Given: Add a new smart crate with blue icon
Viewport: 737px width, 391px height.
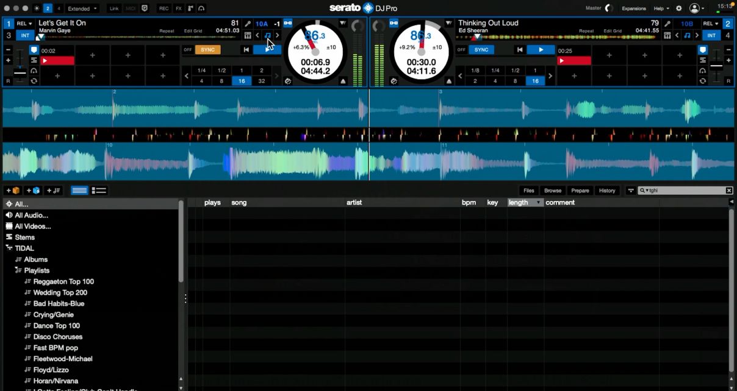Looking at the screenshot, I should pyautogui.click(x=34, y=191).
